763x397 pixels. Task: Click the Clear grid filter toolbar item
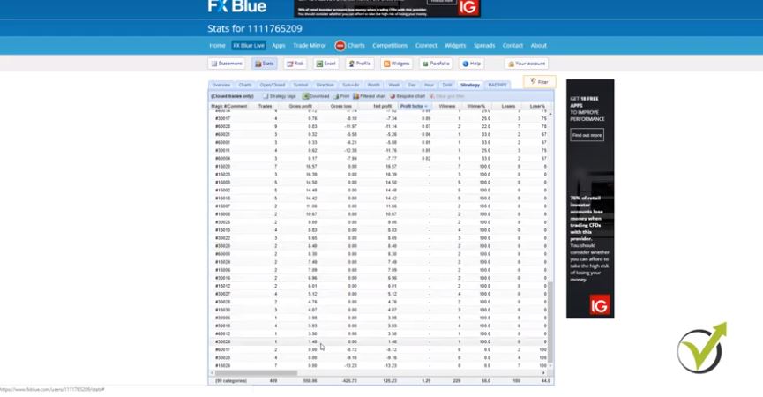(x=446, y=96)
